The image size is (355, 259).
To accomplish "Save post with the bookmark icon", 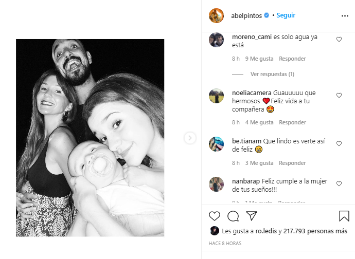I will point(344,216).
